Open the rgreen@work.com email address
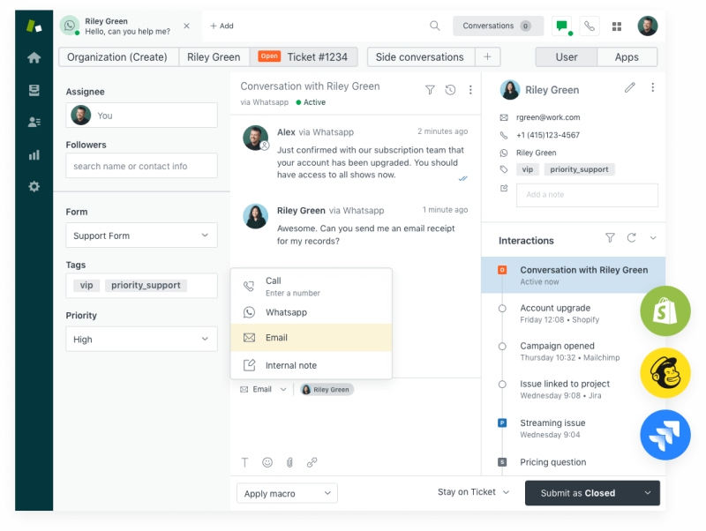 [x=548, y=117]
